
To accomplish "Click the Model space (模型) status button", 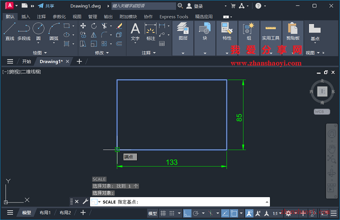I will pyautogui.click(x=152, y=213).
